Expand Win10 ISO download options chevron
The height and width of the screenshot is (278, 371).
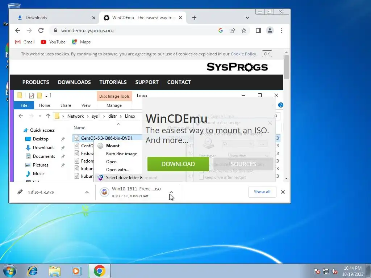[171, 192]
